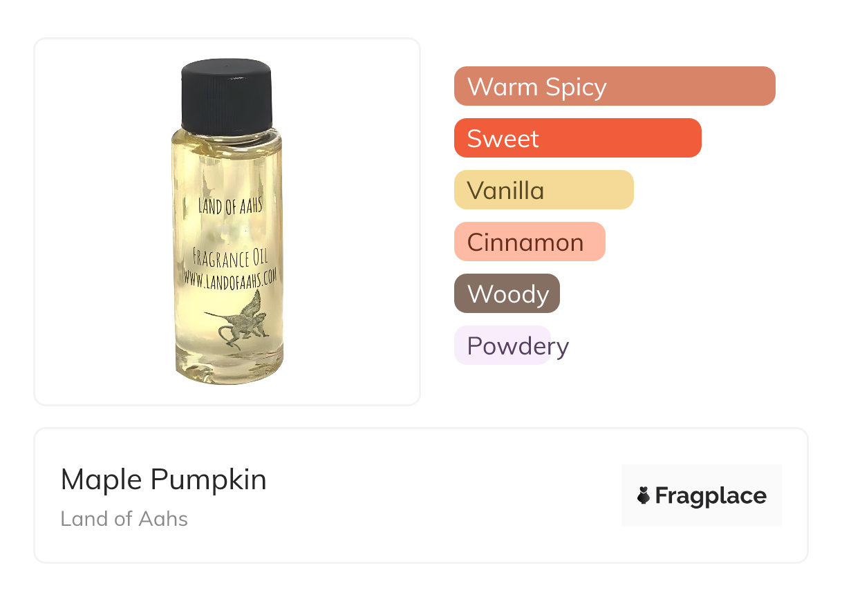The width and height of the screenshot is (842, 597).
Task: Select the Warm Spicy accord bar
Action: point(614,86)
